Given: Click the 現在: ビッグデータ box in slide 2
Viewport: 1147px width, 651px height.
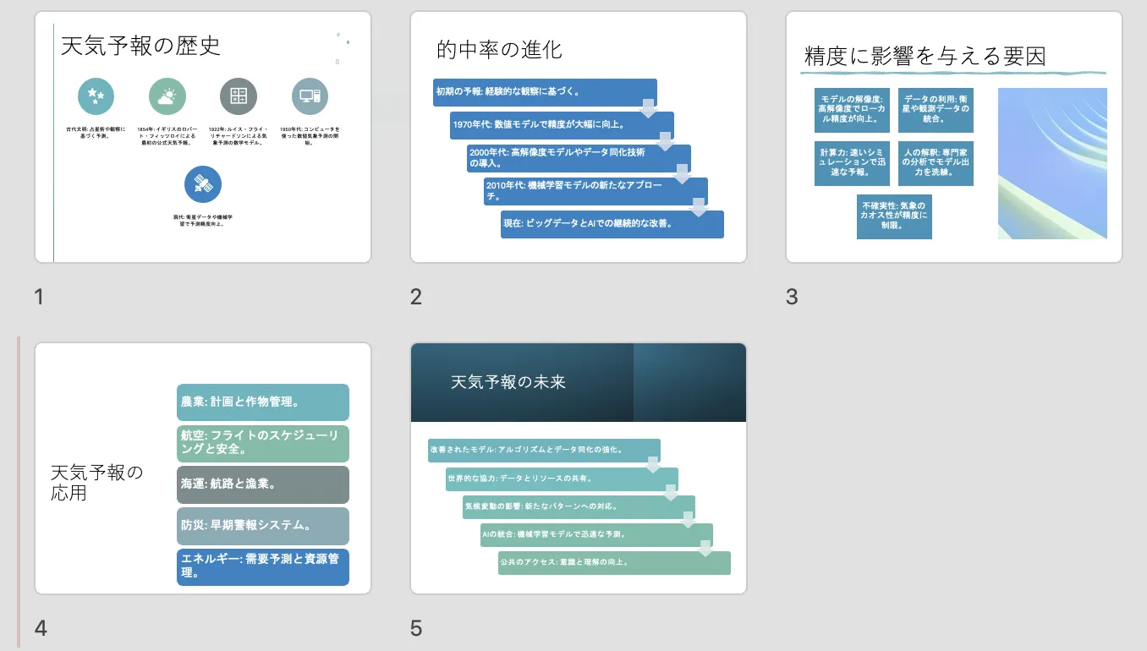Looking at the screenshot, I should tap(612, 224).
